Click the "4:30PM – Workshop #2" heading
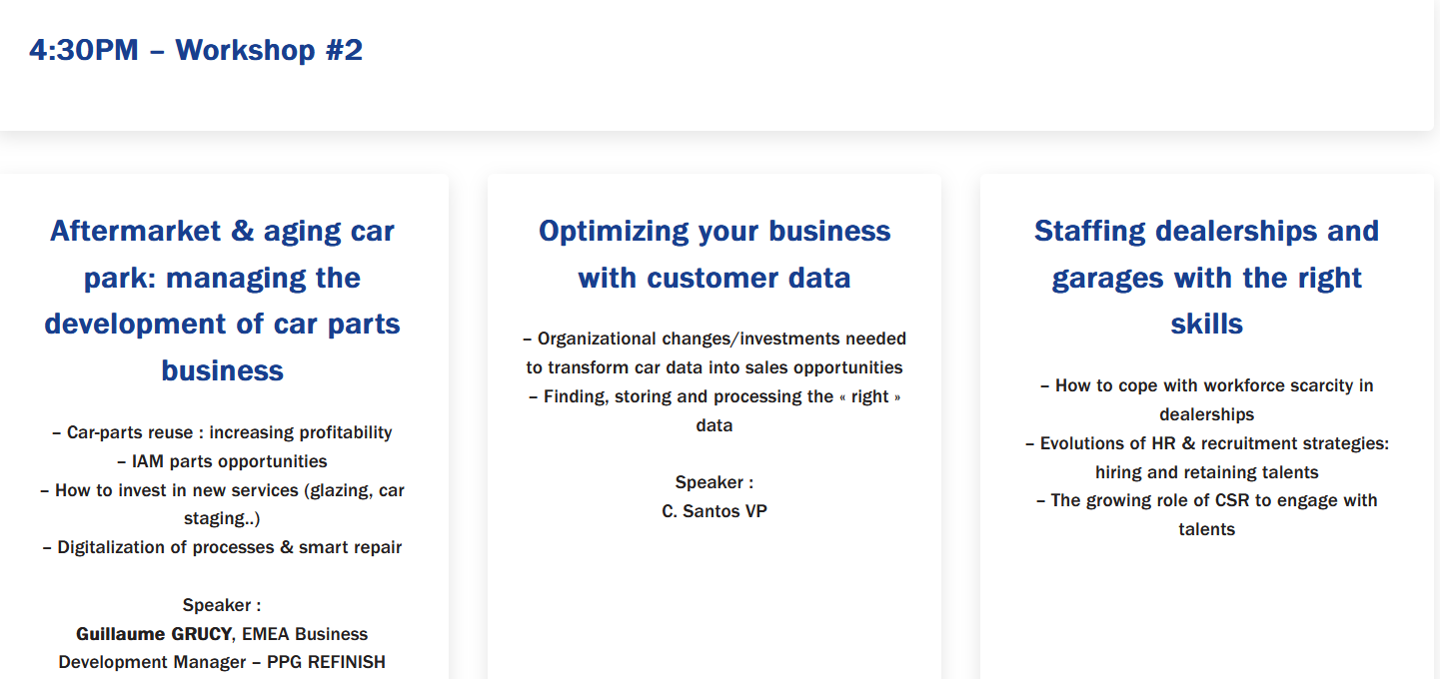1440x679 pixels. pos(196,50)
